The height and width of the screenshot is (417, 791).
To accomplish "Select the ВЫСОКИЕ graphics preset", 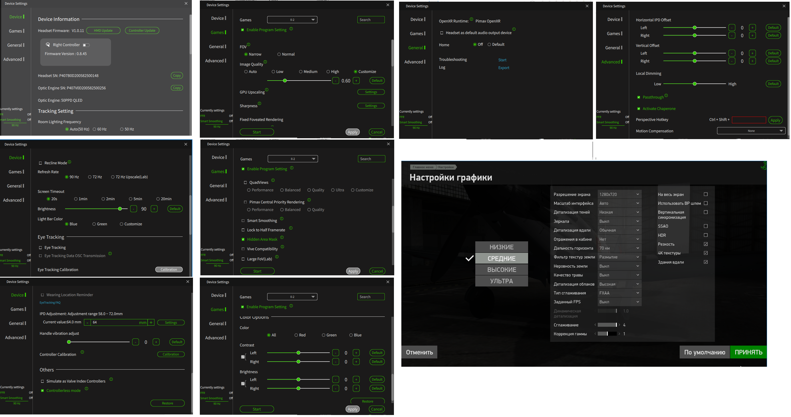I will click(x=502, y=270).
